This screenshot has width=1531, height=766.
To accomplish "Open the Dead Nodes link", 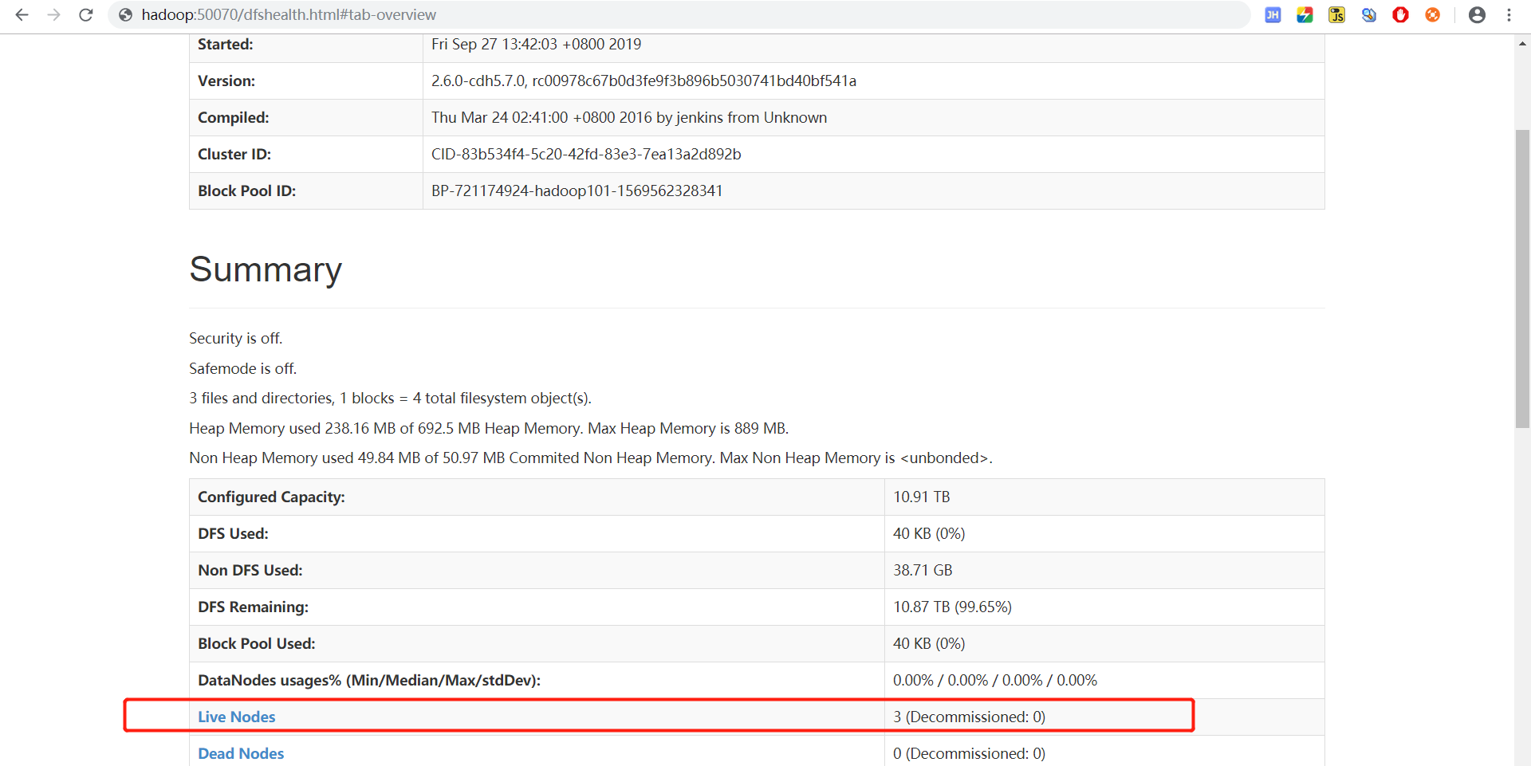I will 241,753.
